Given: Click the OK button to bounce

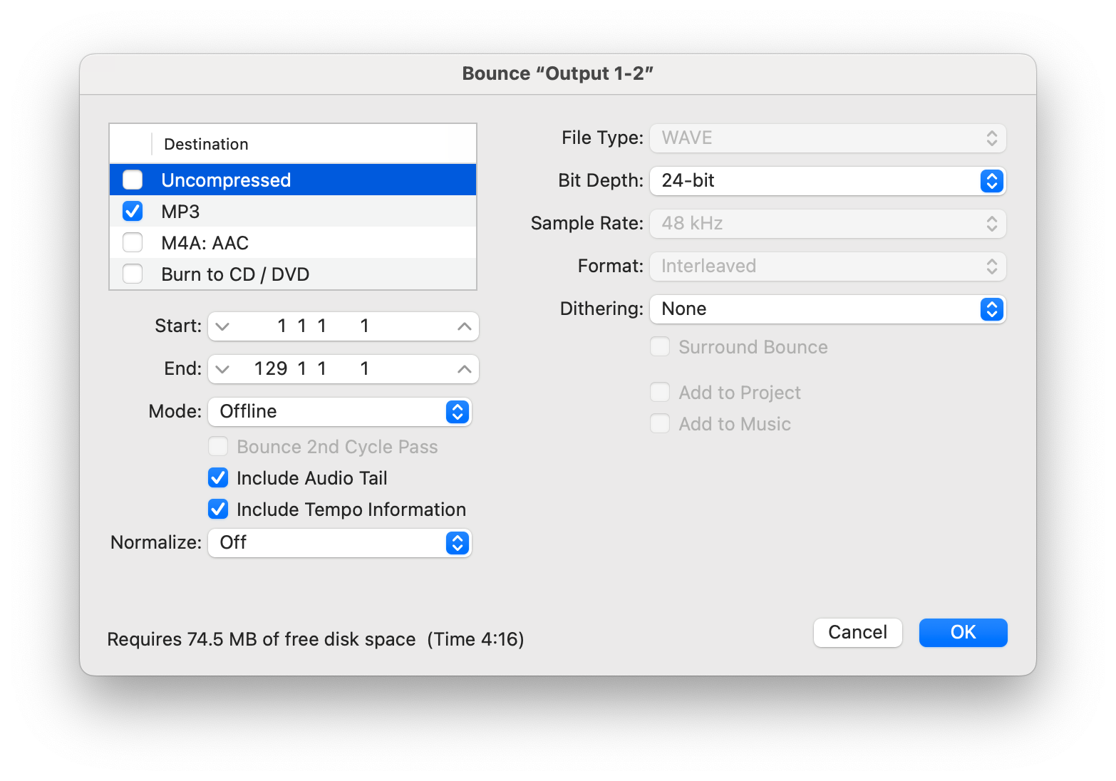Looking at the screenshot, I should (x=963, y=633).
